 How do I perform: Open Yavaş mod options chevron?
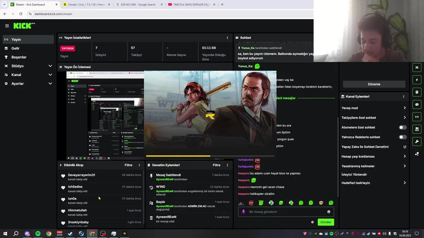pos(404,108)
